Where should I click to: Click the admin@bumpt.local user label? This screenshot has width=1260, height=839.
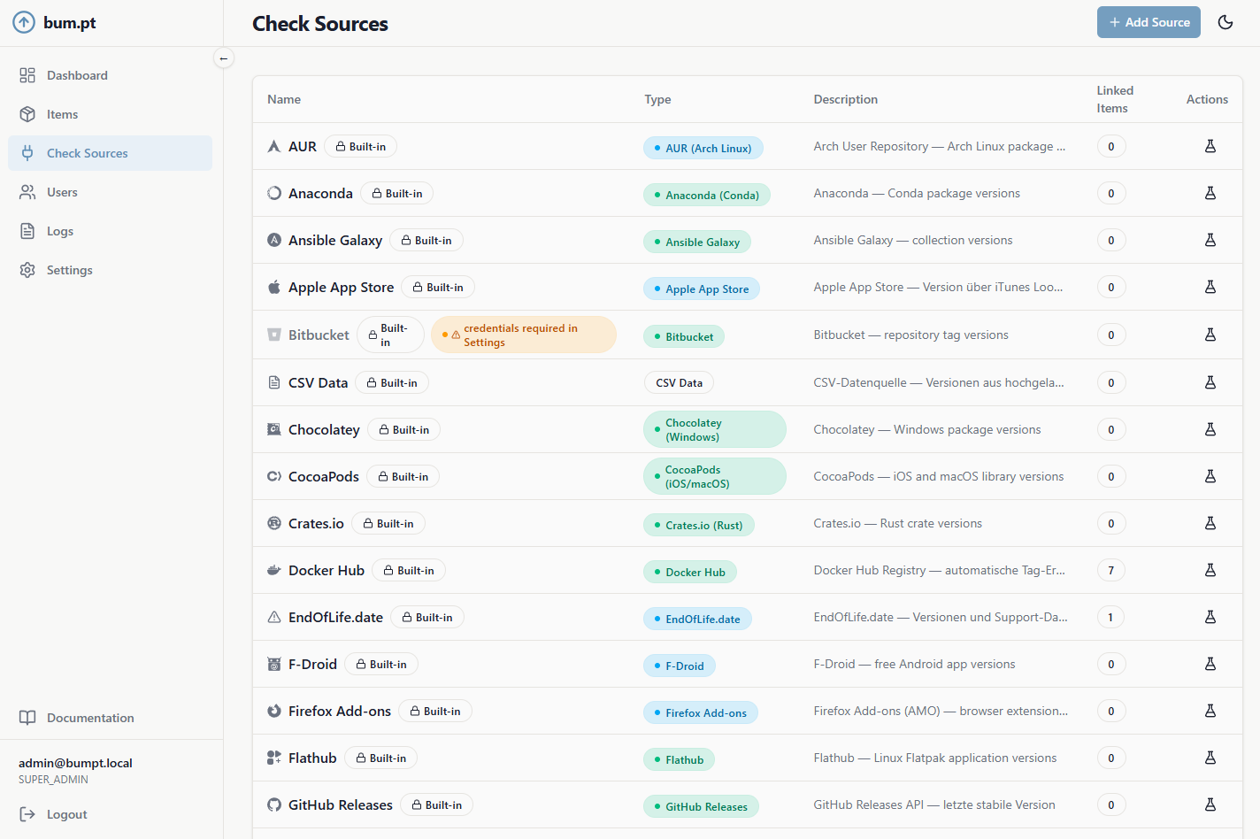tap(75, 763)
